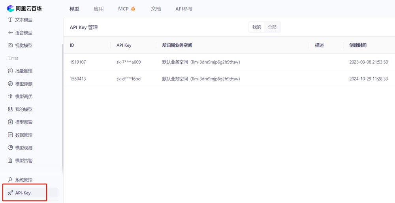Click the sidebar vertical scrollbar
395x203 pixels.
62,108
